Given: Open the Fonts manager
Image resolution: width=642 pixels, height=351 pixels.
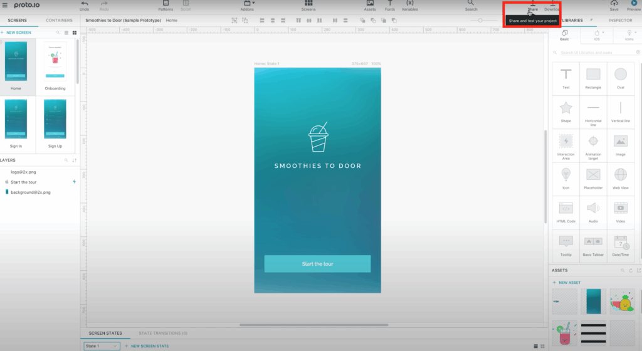Looking at the screenshot, I should point(389,4).
